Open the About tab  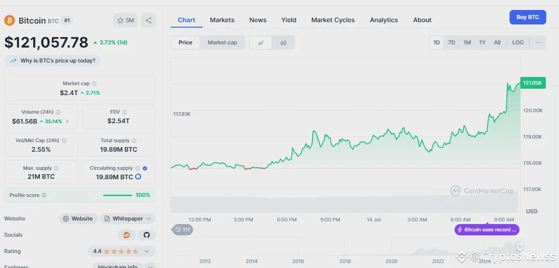point(422,20)
